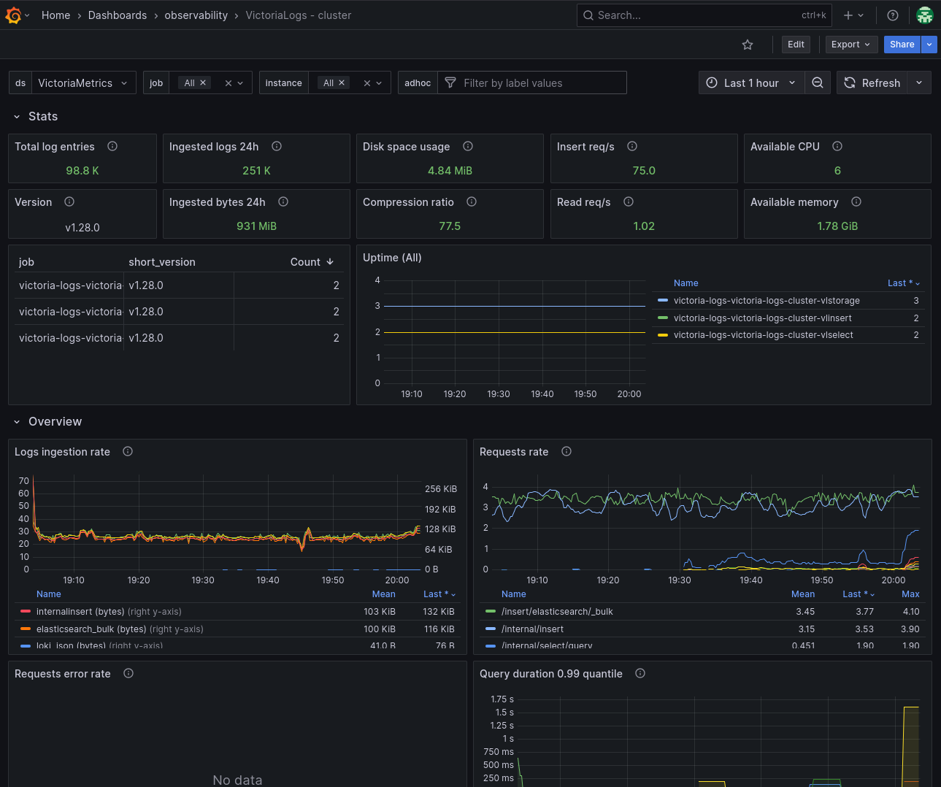Screen dimensions: 941x787
Task: Open the job variable dropdown arrow
Action: point(240,83)
